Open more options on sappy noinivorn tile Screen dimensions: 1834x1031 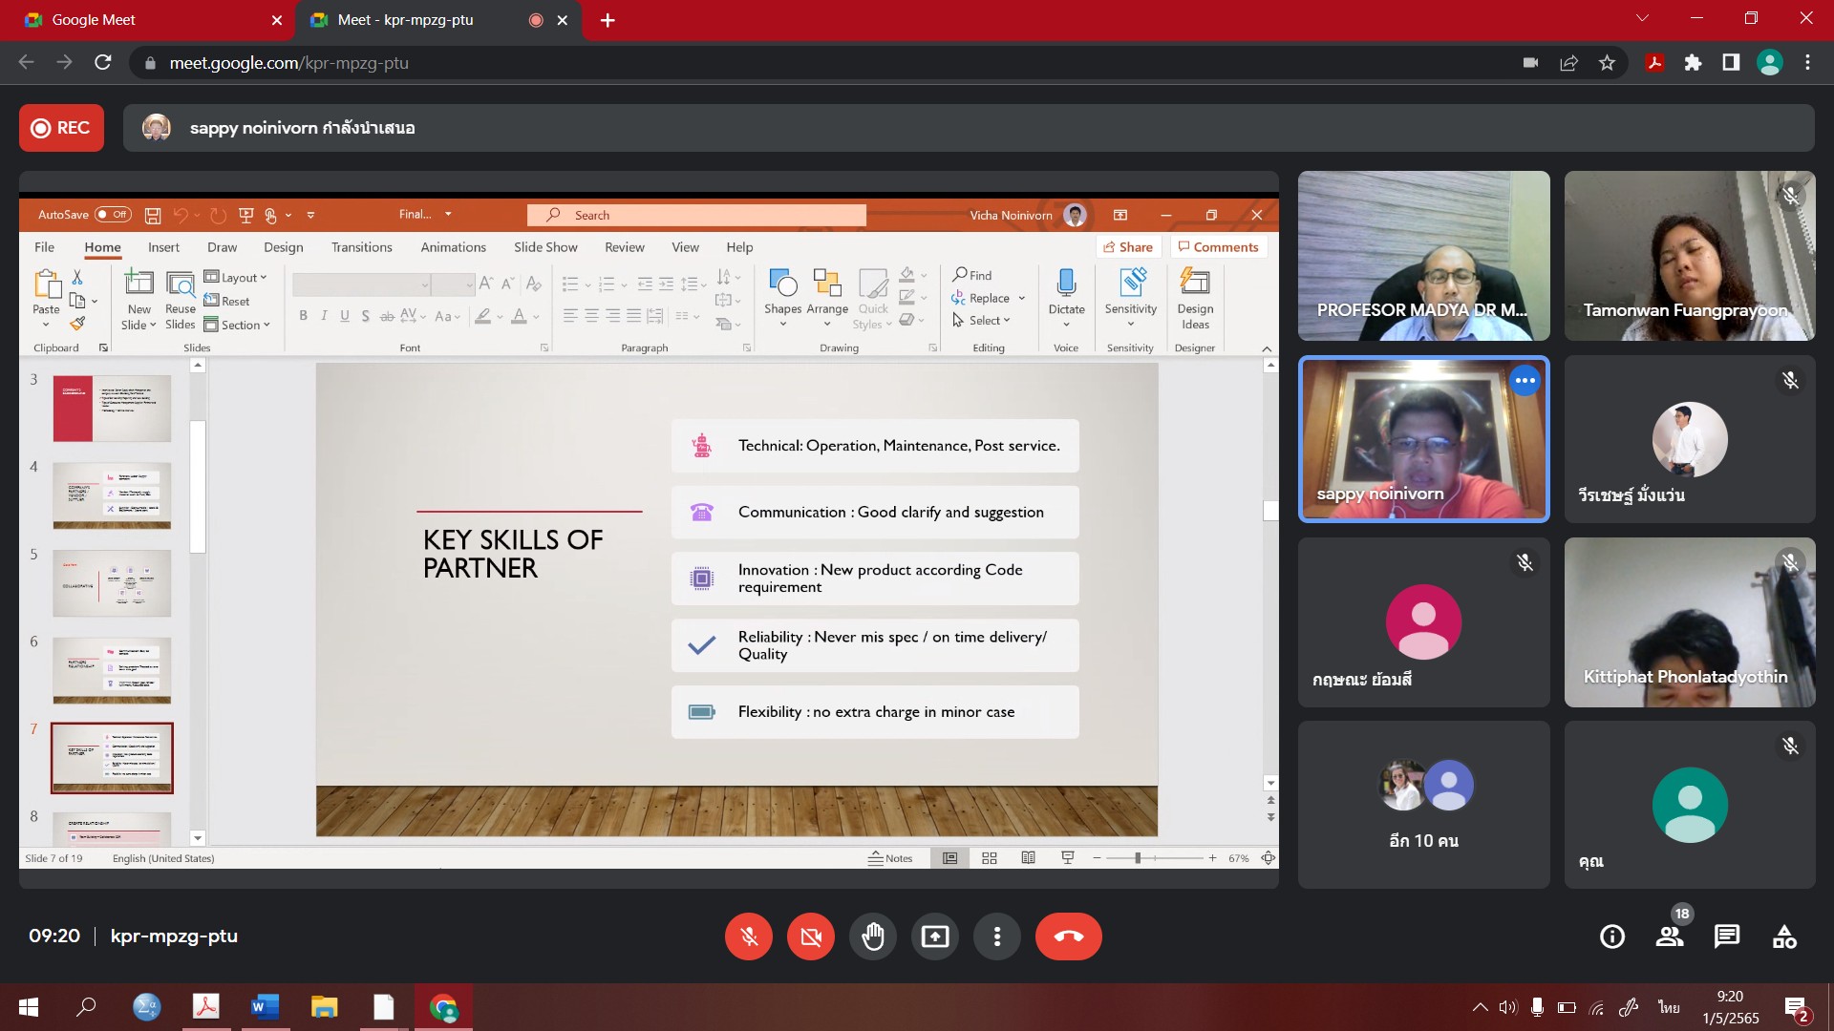1525,380
